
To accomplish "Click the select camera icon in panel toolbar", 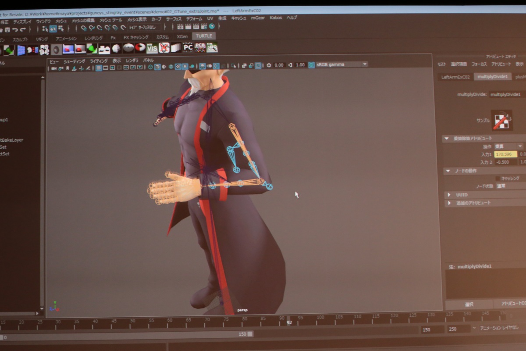I will [54, 68].
